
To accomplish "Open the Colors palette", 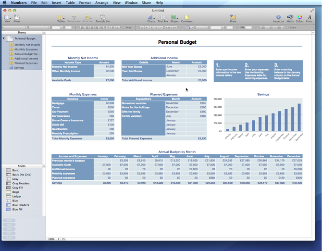I will [x=299, y=18].
